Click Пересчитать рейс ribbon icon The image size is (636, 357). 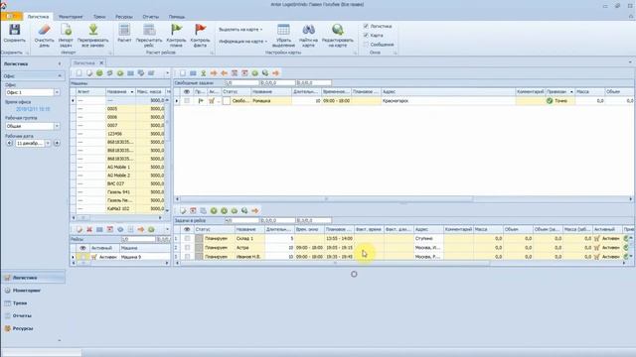(149, 30)
